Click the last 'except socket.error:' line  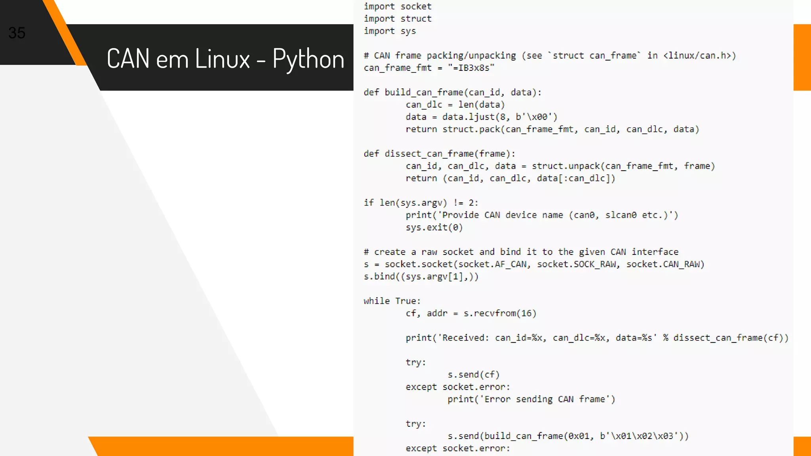click(x=458, y=448)
